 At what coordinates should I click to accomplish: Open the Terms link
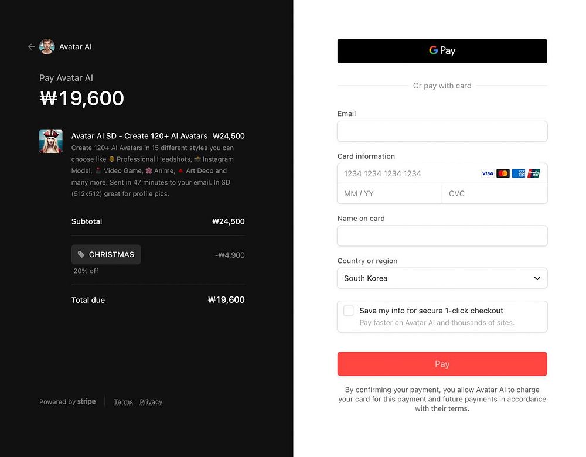click(x=123, y=402)
